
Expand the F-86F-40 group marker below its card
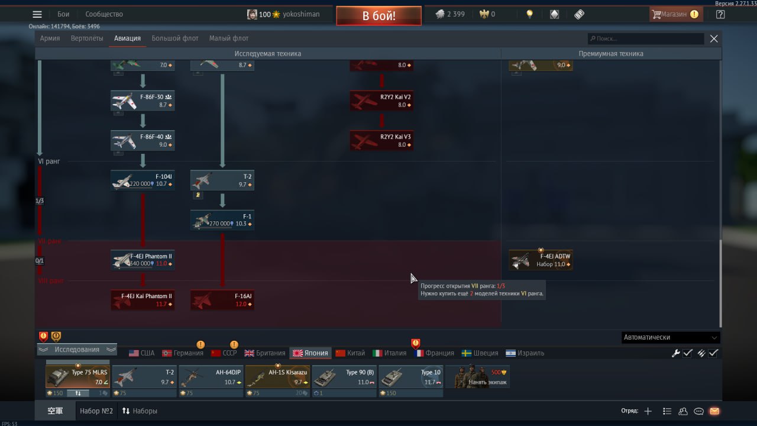[118, 152]
